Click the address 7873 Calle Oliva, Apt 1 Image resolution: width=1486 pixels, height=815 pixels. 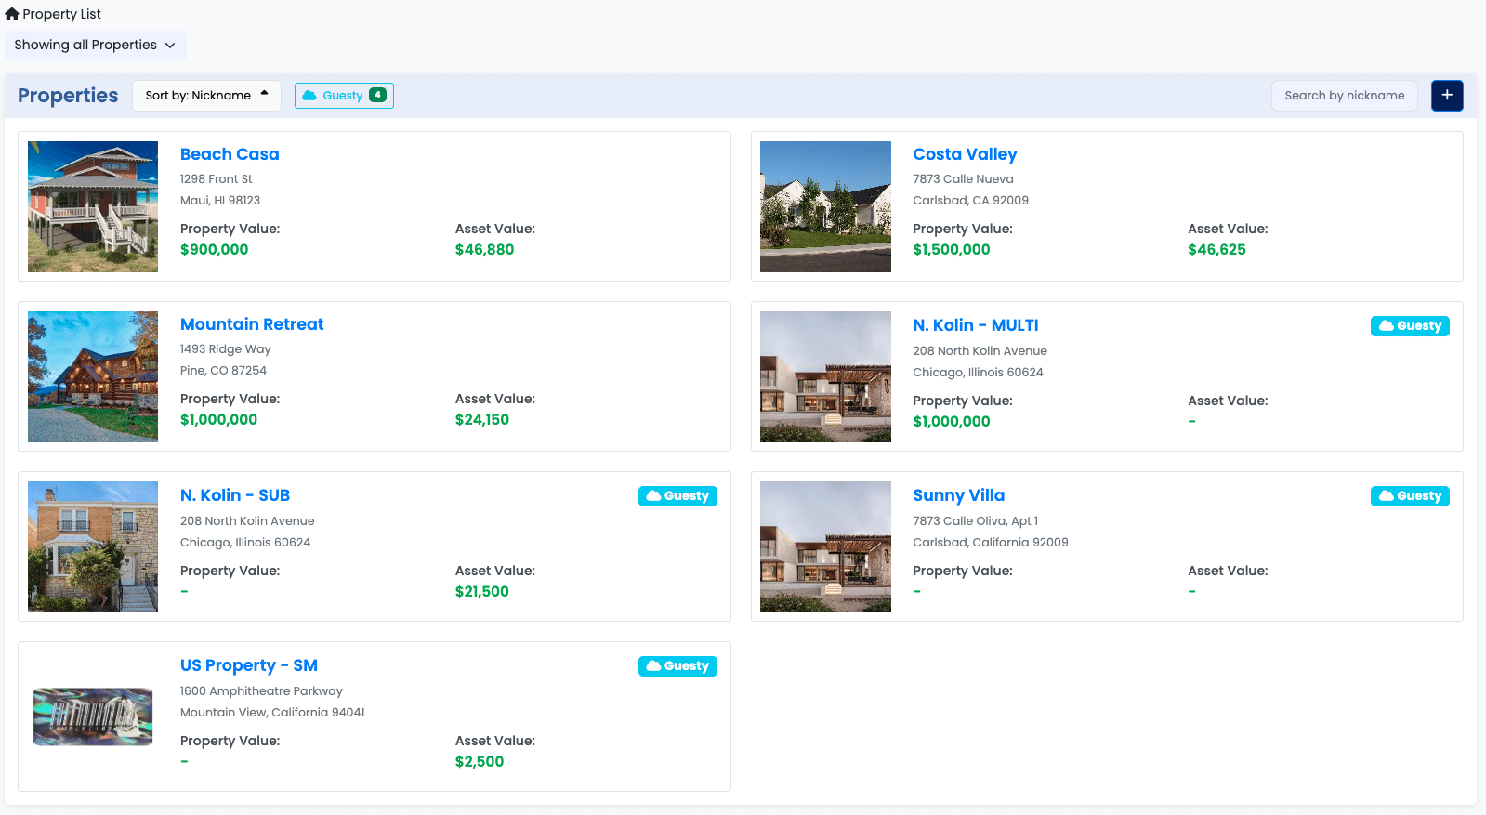(975, 520)
